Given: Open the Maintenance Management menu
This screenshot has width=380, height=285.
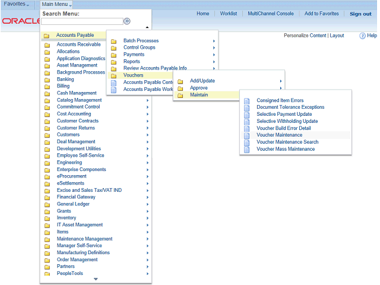Looking at the screenshot, I should coord(84,239).
